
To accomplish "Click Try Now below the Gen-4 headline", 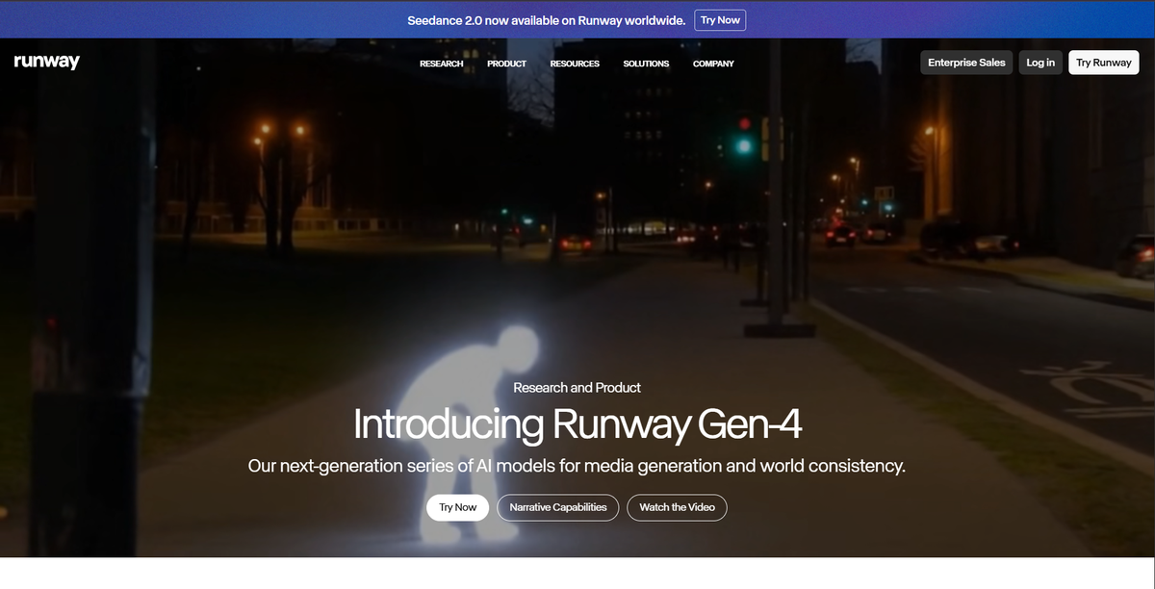I will coord(457,507).
